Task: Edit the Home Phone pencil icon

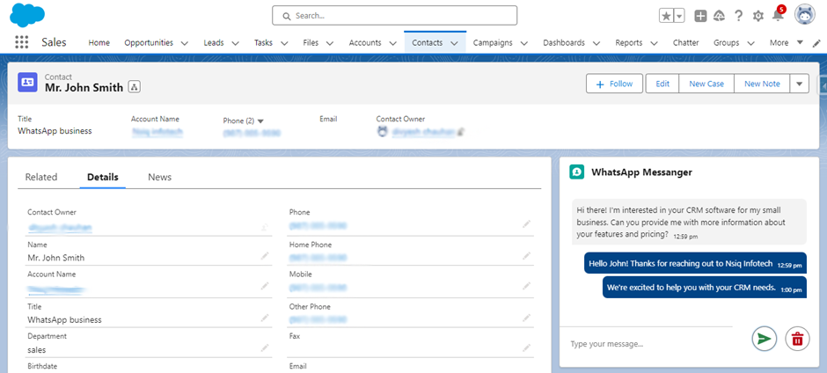Action: click(526, 256)
